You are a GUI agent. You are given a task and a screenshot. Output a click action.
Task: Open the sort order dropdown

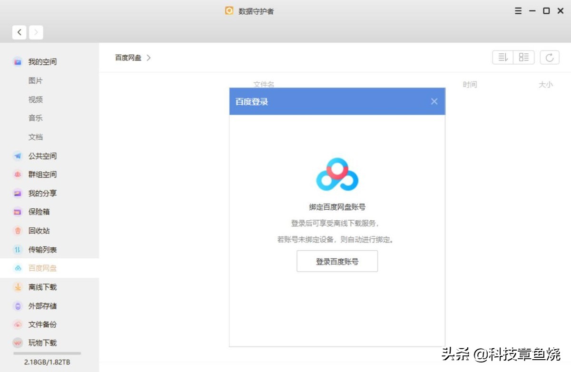[502, 57]
